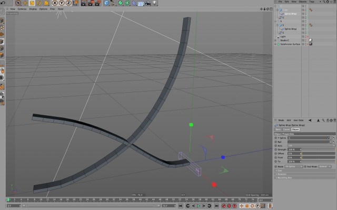
Task: Go back with the left arrow in Attributes
Action: tap(310, 120)
